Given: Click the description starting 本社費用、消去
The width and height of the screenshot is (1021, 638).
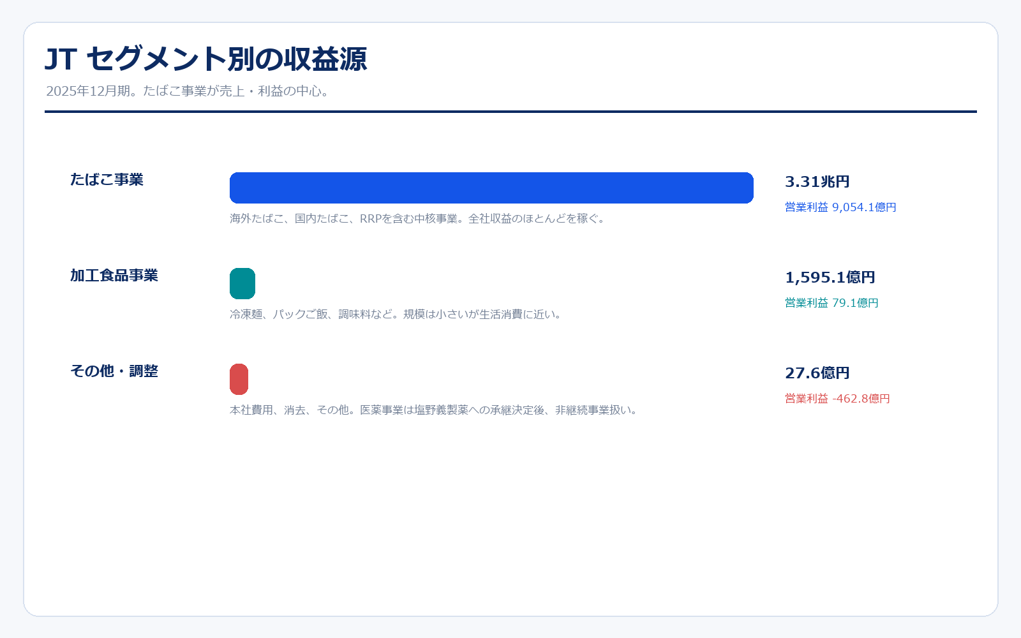Looking at the screenshot, I should pos(434,410).
